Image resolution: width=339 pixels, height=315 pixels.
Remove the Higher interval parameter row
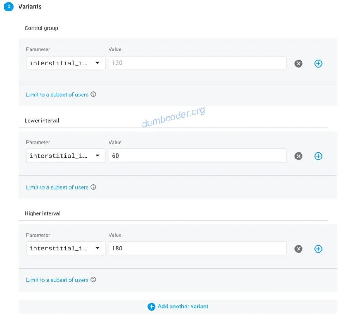(x=298, y=249)
